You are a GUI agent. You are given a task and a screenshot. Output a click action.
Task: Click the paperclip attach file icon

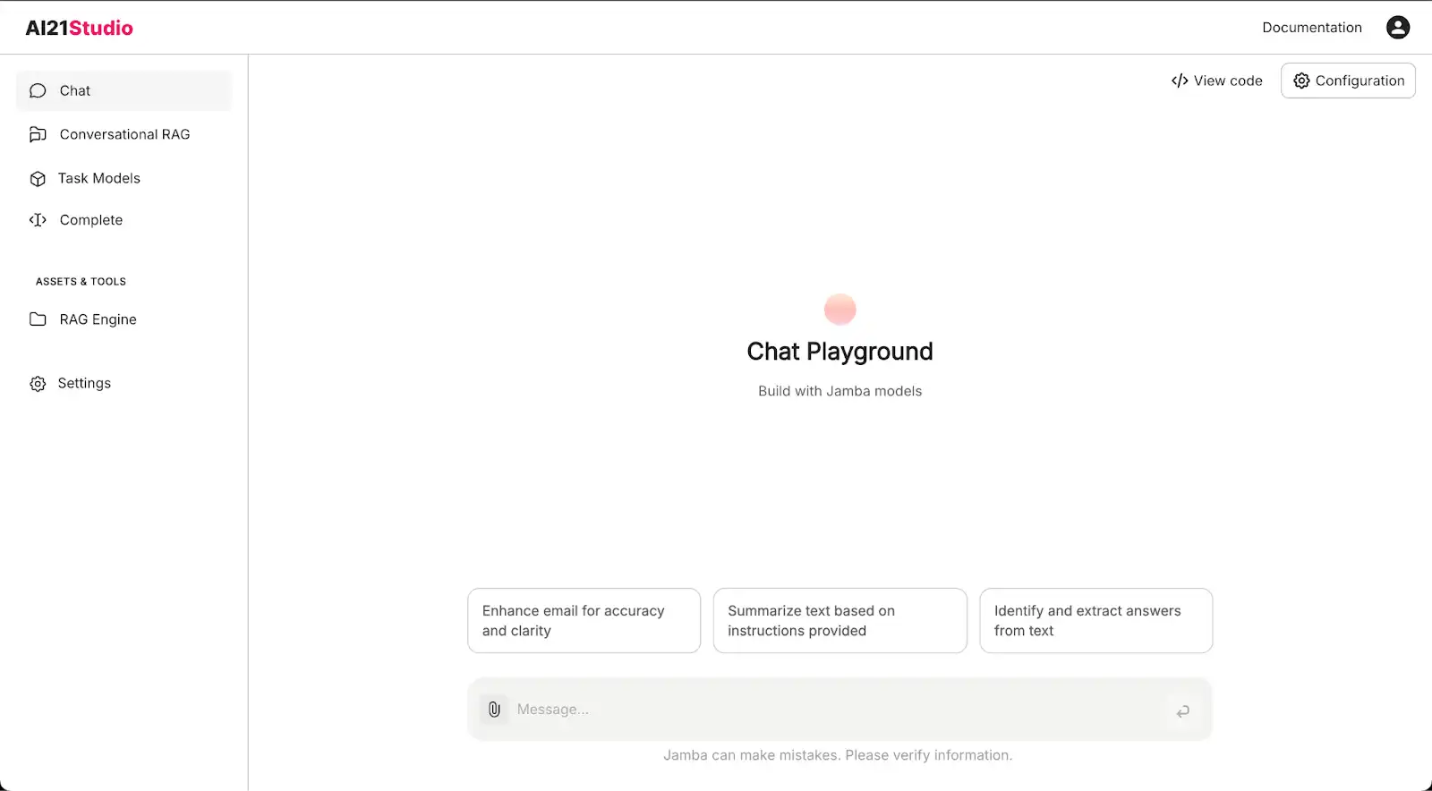[494, 710]
